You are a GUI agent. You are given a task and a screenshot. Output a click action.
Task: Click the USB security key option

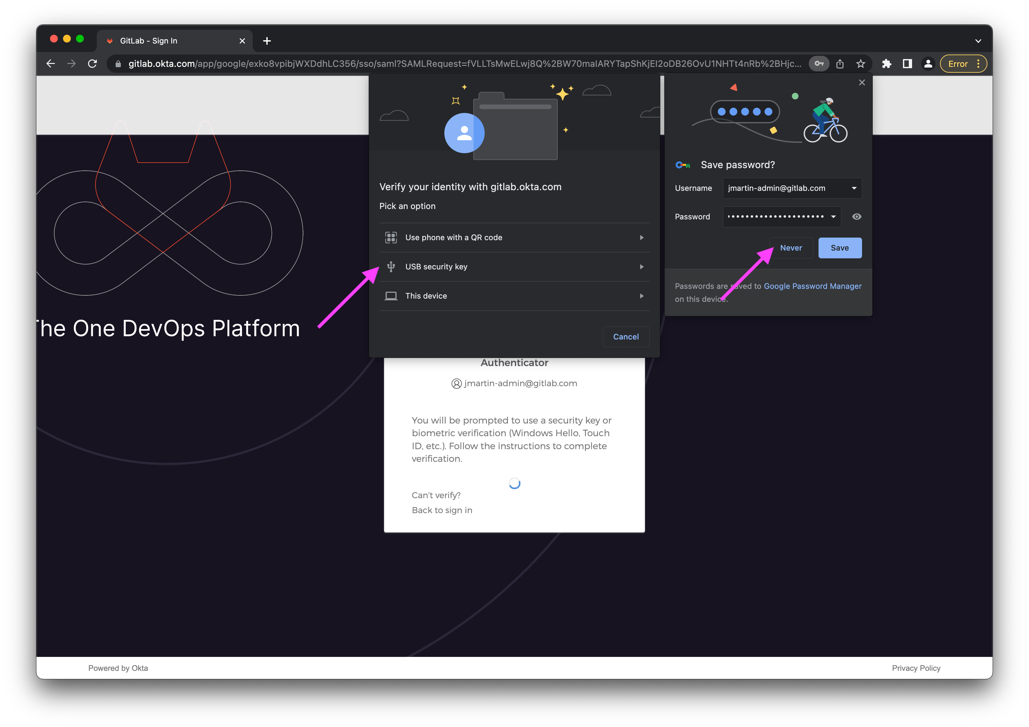point(515,266)
